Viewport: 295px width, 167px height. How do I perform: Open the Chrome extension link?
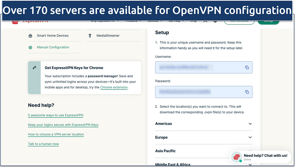tap(114, 87)
